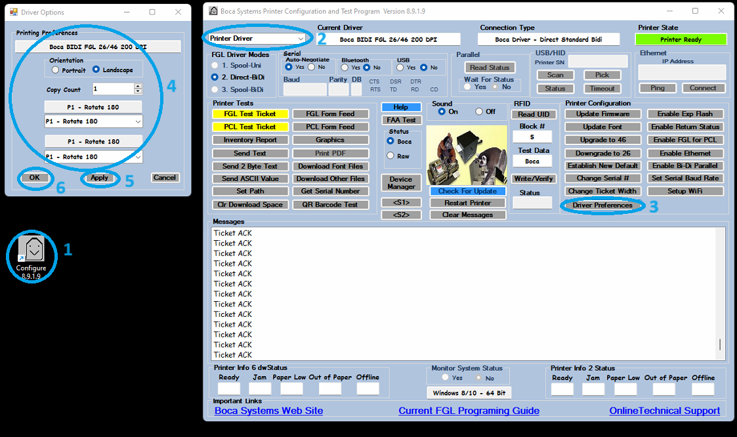The width and height of the screenshot is (737, 437).
Task: Click the Ethernet IP Address field
Action: click(x=682, y=72)
